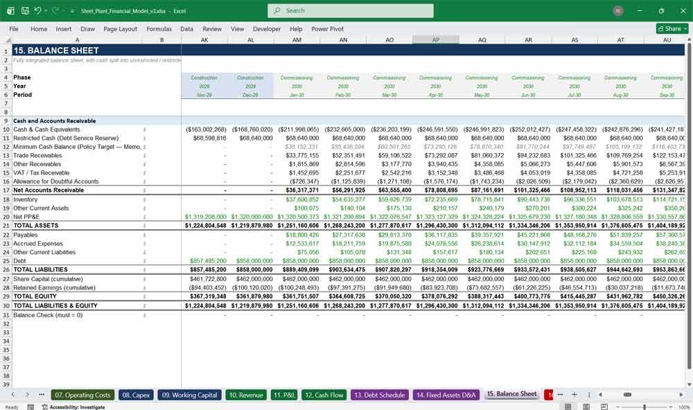Viewport: 693px width, 410px height.
Task: Click the user account avatar
Action: click(618, 10)
